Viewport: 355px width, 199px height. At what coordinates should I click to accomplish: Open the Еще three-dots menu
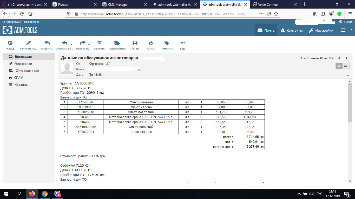182,43
